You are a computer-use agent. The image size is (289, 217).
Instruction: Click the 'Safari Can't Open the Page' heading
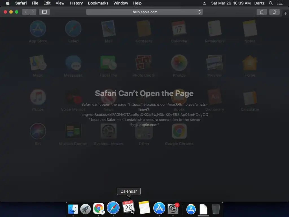click(x=144, y=93)
